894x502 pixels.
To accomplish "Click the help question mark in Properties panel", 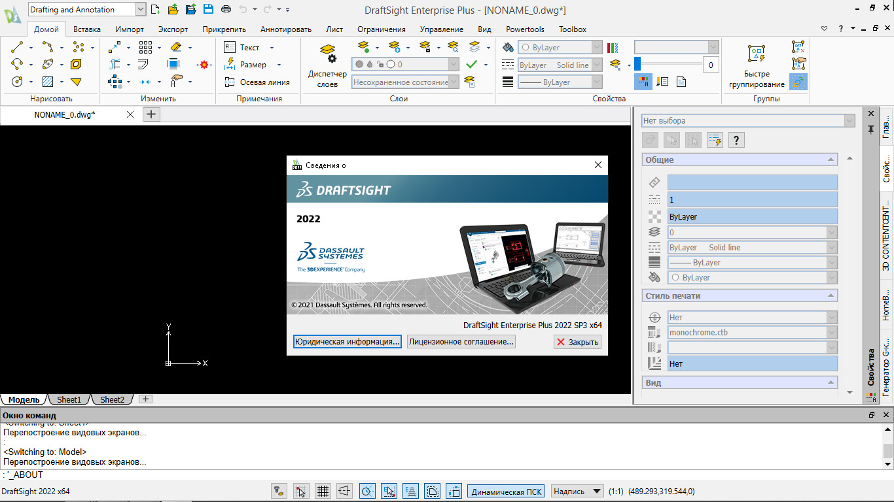I will pos(737,140).
